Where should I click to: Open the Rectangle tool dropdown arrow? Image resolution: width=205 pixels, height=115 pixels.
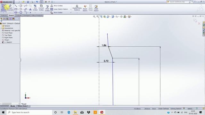pyautogui.click(x=18, y=9)
